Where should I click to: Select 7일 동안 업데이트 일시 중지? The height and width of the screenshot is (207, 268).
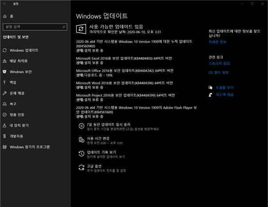(109, 125)
